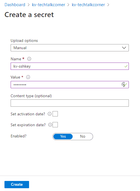Enable the Set activation date checkbox
The height and width of the screenshot is (191, 140).
pos(55,114)
